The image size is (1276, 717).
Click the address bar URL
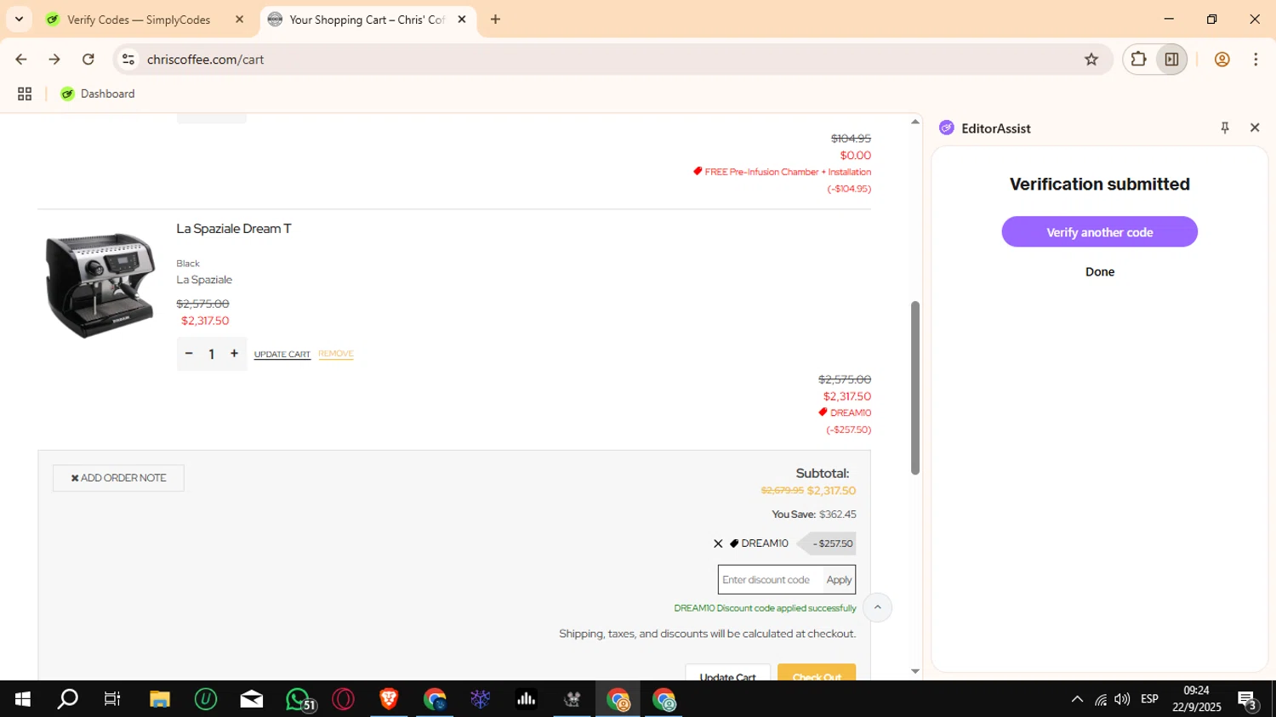[206, 60]
